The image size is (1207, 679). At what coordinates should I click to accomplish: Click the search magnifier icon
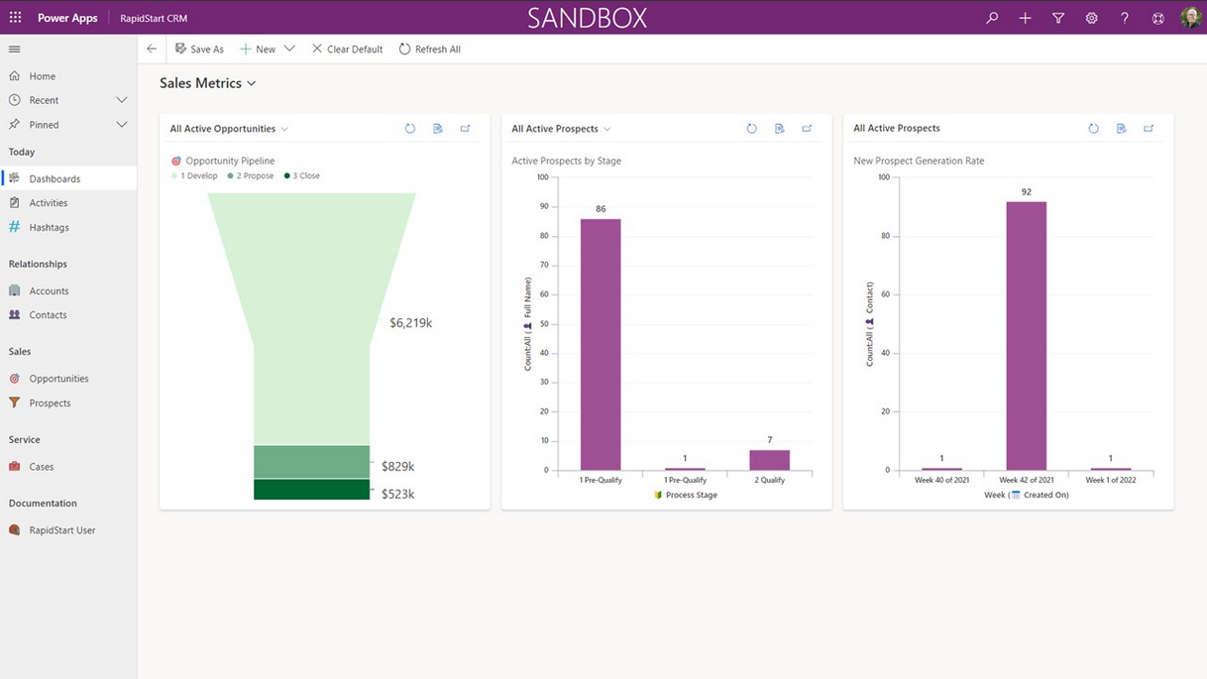coord(991,18)
